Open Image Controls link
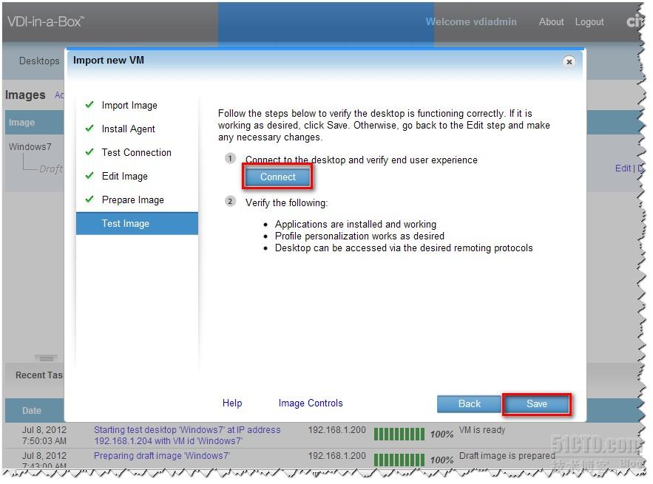 (311, 403)
